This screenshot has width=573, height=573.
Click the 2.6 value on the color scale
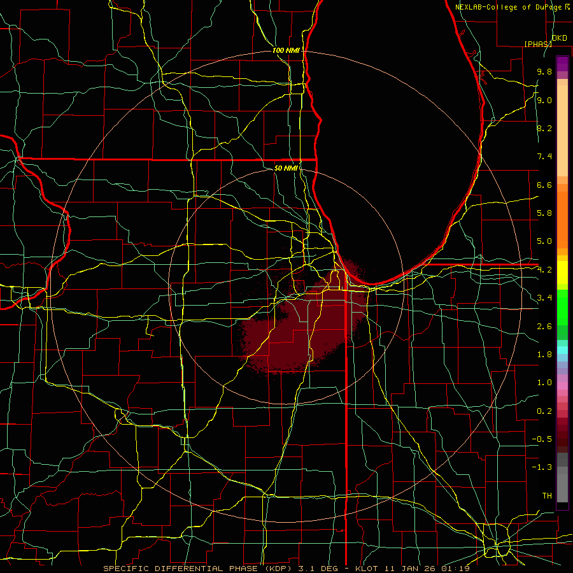[544, 327]
